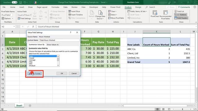The width and height of the screenshot is (198, 111).
Task: Open the Select dropdown
Action: click(x=113, y=15)
